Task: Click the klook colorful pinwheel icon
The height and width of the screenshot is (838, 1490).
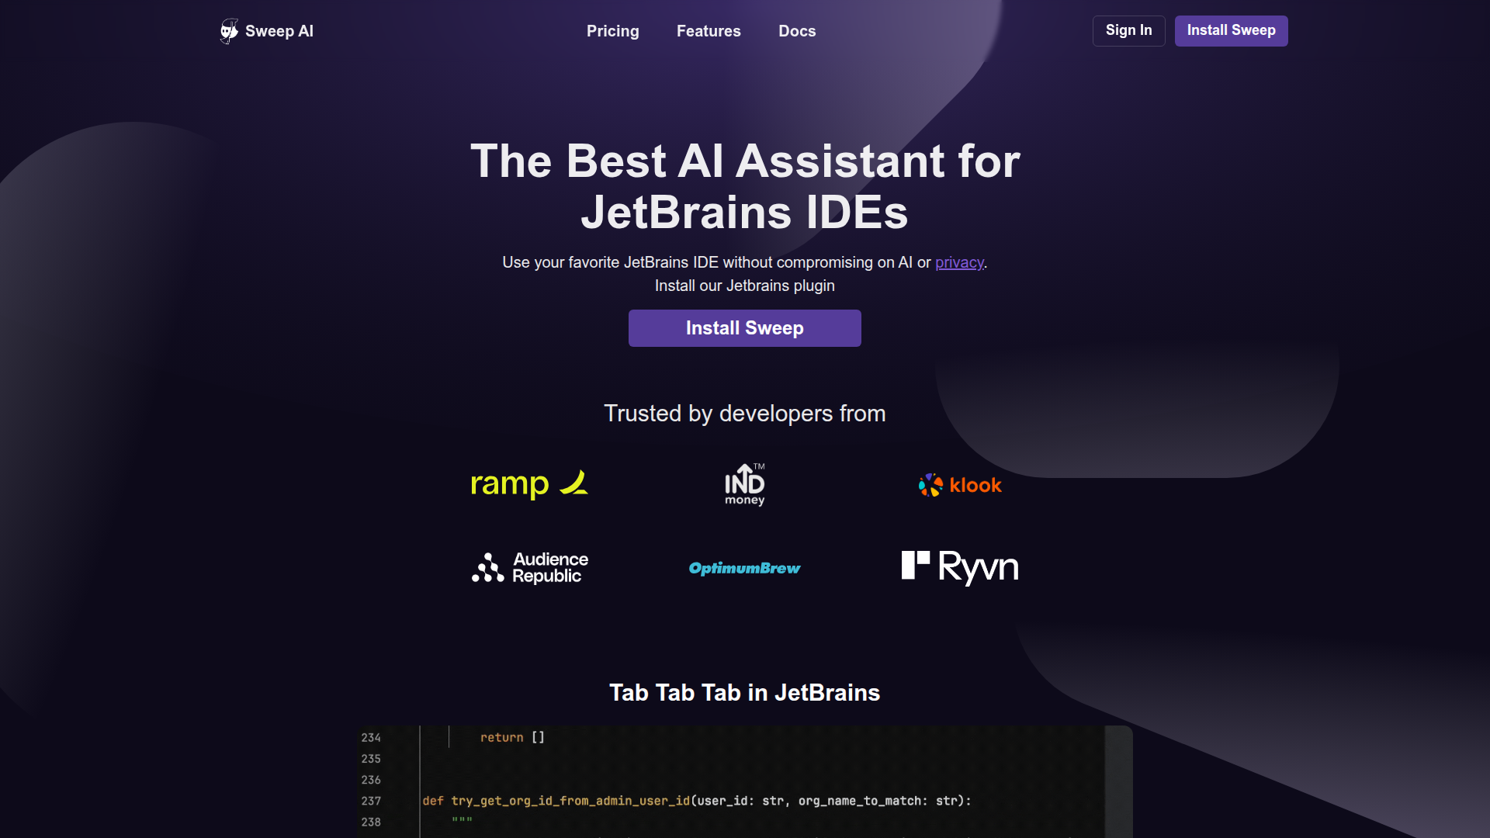Action: pyautogui.click(x=930, y=485)
